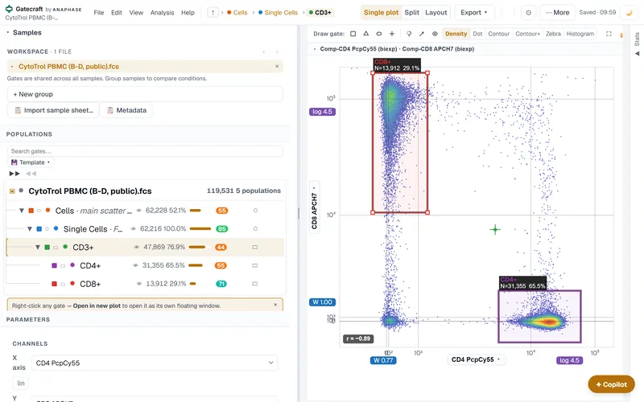Click the Gatecraft logo icon
The image size is (644, 402).
[9, 9]
